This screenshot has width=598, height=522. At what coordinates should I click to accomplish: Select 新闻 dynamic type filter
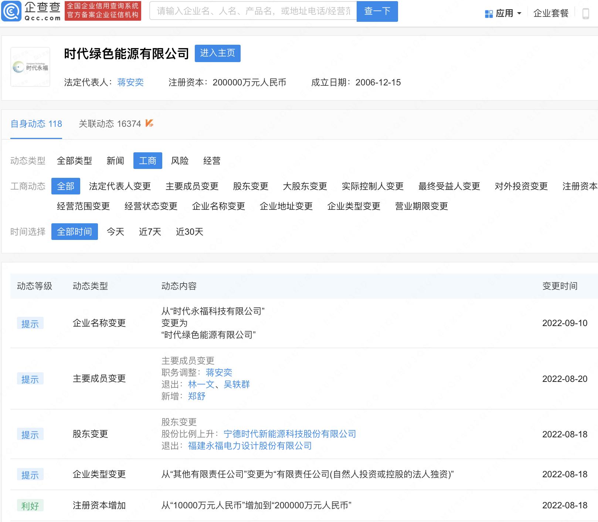click(115, 161)
